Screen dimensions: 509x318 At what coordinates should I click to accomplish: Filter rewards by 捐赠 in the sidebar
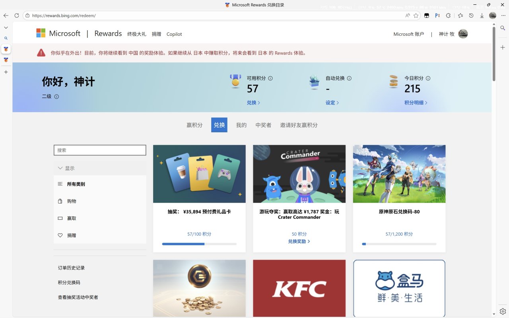[100, 235]
